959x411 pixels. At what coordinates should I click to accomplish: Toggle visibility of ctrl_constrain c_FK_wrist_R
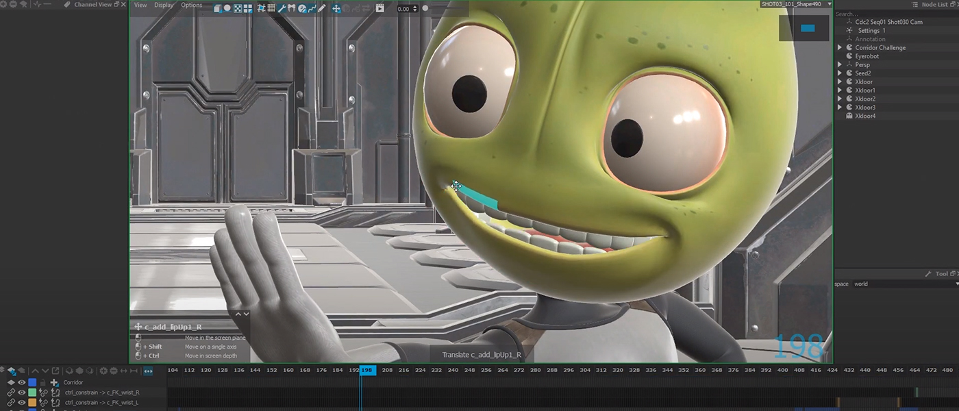tap(21, 393)
